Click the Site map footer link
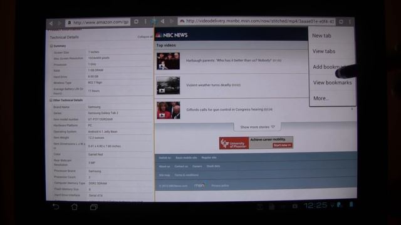The height and width of the screenshot is (225, 401). [x=164, y=175]
